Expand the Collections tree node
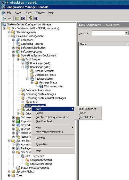129x180 pixels. pos(13,40)
